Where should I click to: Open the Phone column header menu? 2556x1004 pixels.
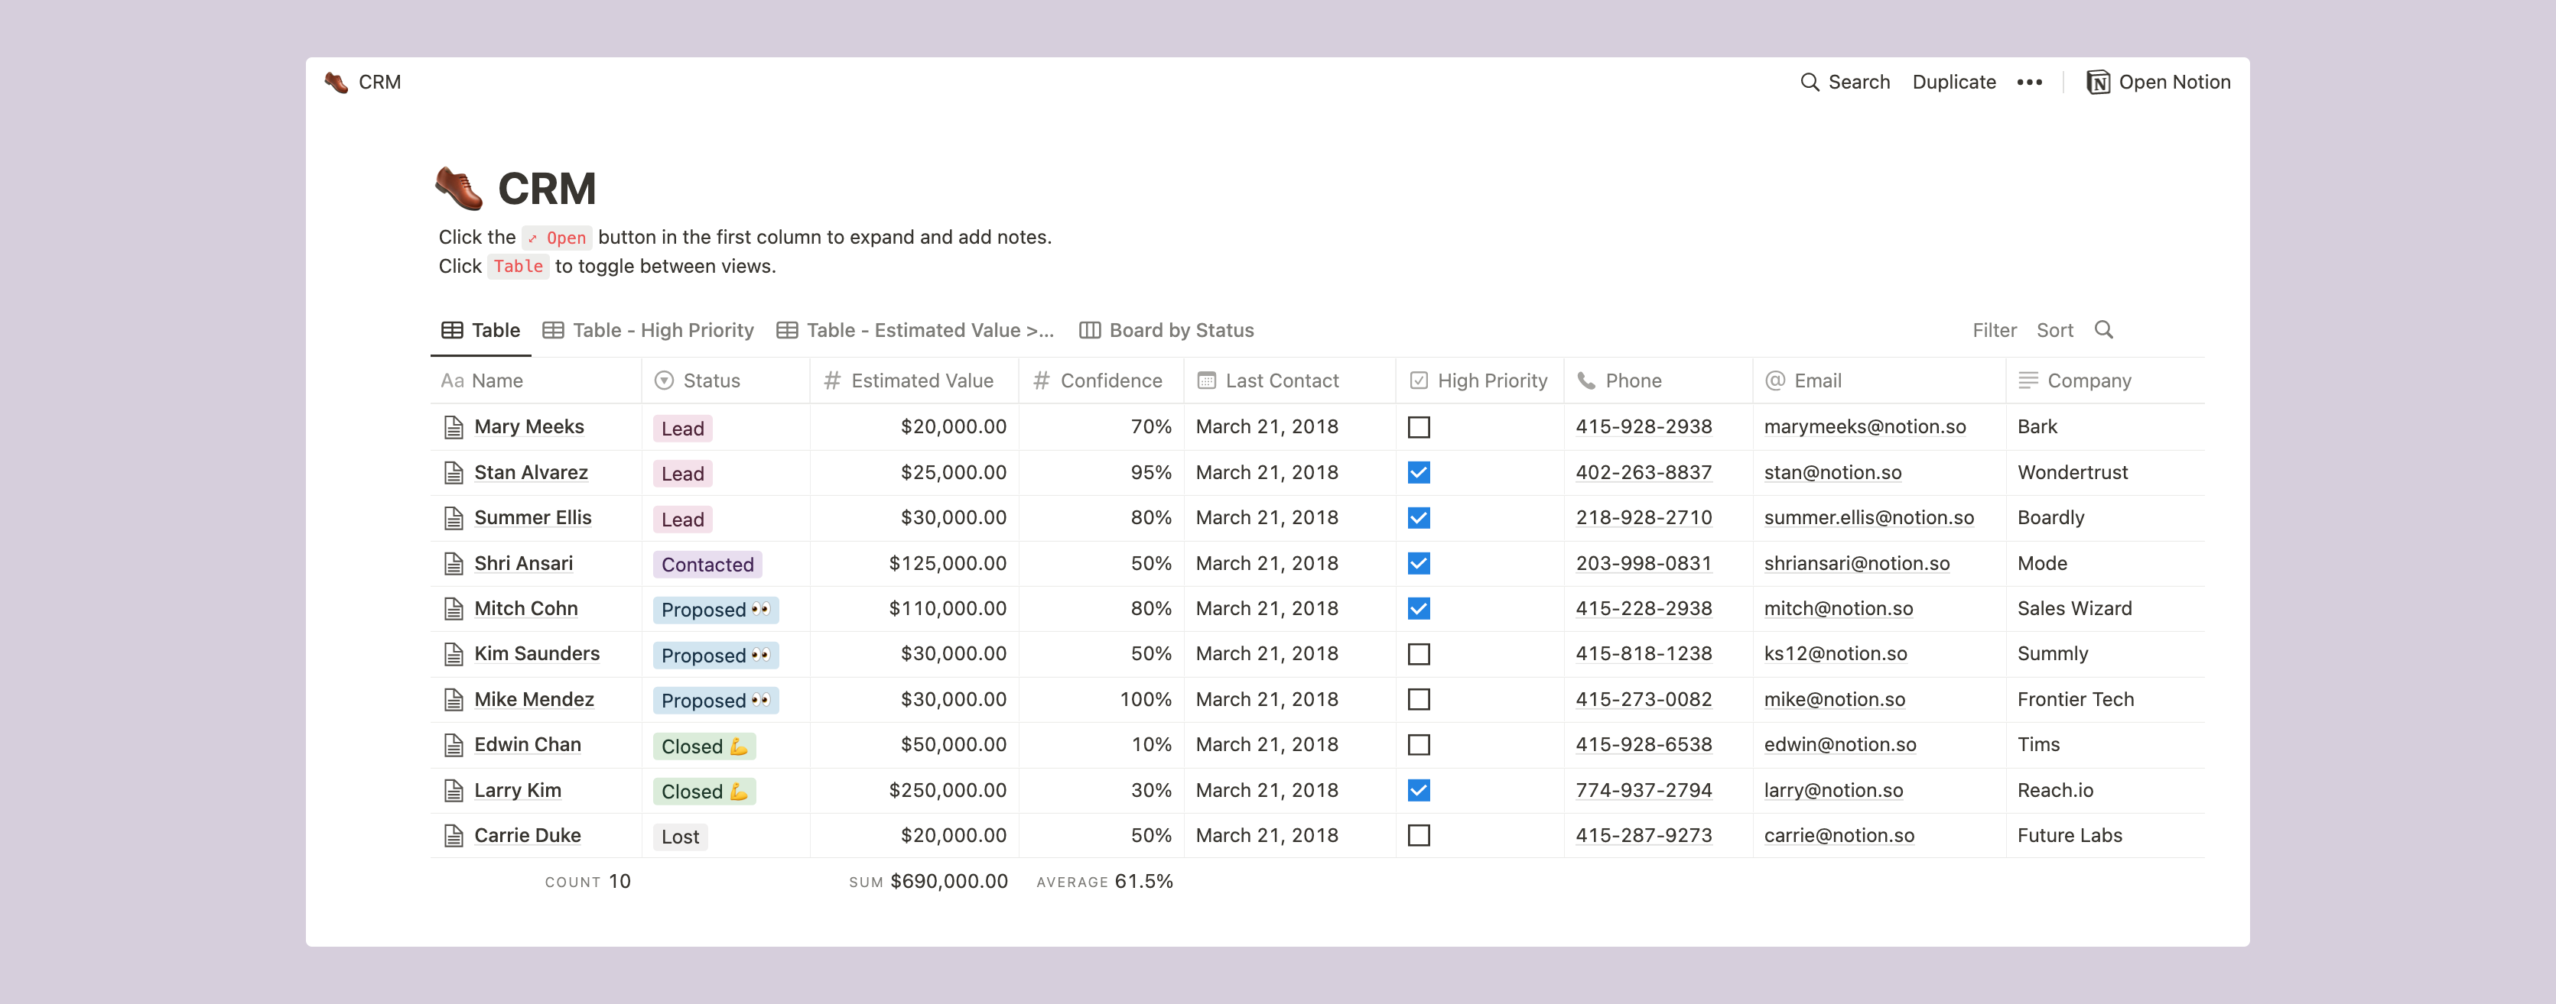click(x=1658, y=381)
